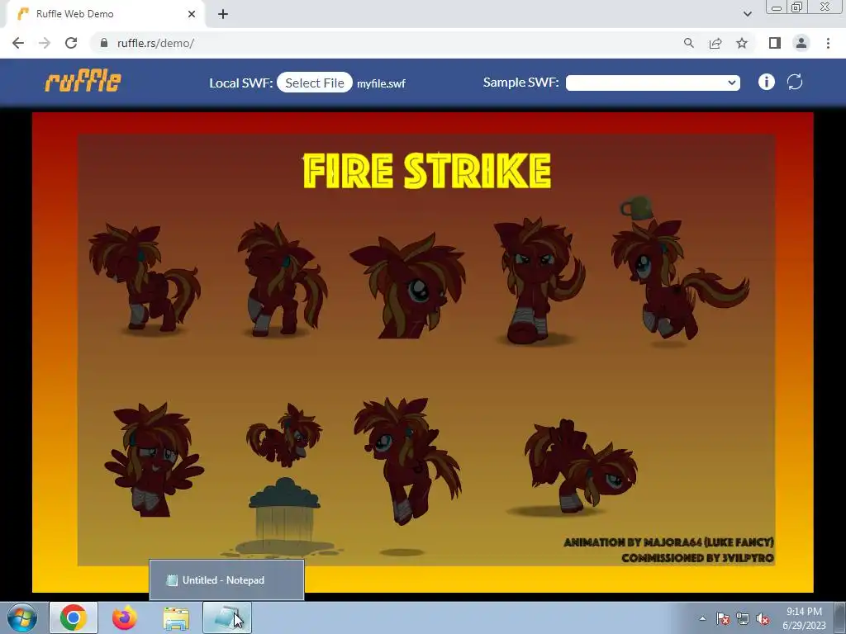Click the Action Center flag tray icon
This screenshot has height=634, width=846.
[722, 618]
